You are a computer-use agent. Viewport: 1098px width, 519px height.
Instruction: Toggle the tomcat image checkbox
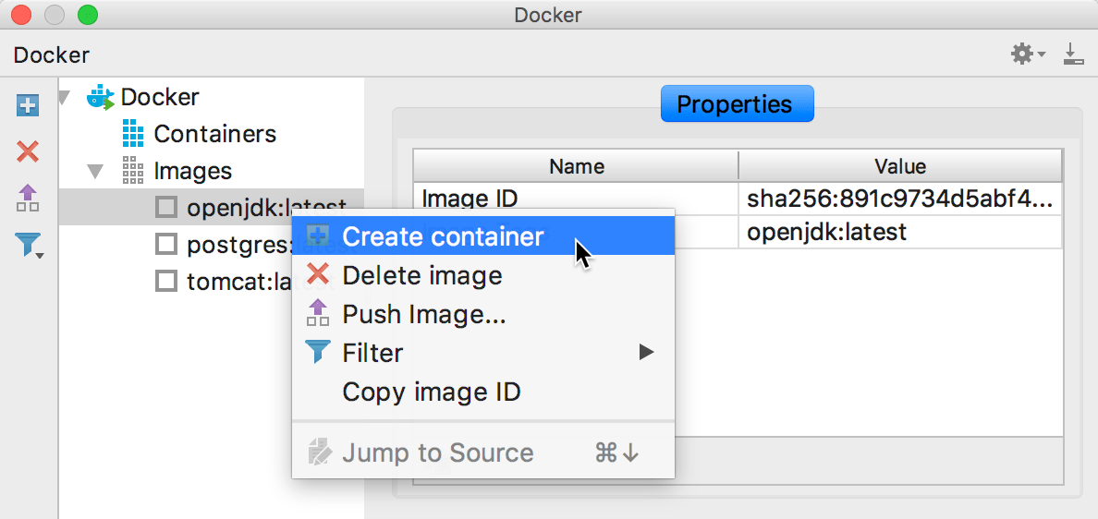[x=166, y=282]
